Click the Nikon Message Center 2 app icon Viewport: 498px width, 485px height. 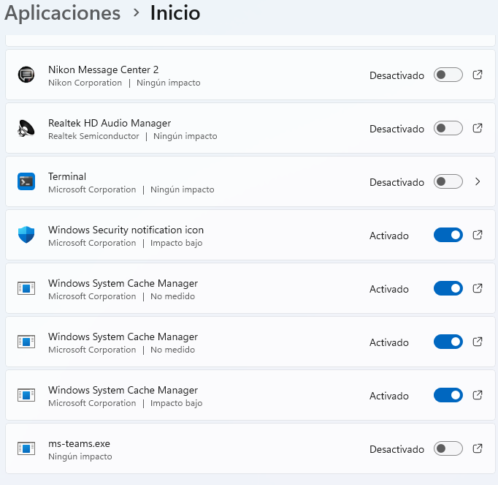pos(26,75)
